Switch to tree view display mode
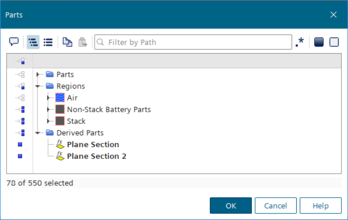The image size is (348, 220). 33,42
